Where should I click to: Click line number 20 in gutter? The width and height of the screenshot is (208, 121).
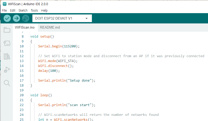click(x=22, y=95)
